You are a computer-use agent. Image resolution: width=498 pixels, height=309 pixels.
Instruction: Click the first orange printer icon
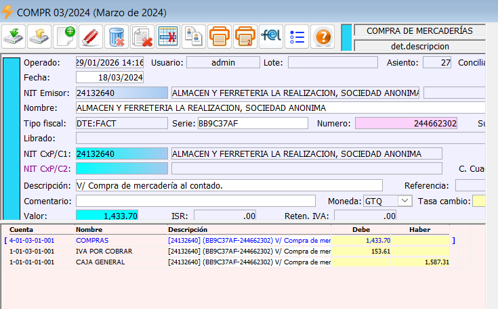pos(219,36)
